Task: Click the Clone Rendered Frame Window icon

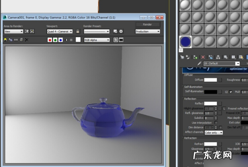Action: (x=16, y=40)
